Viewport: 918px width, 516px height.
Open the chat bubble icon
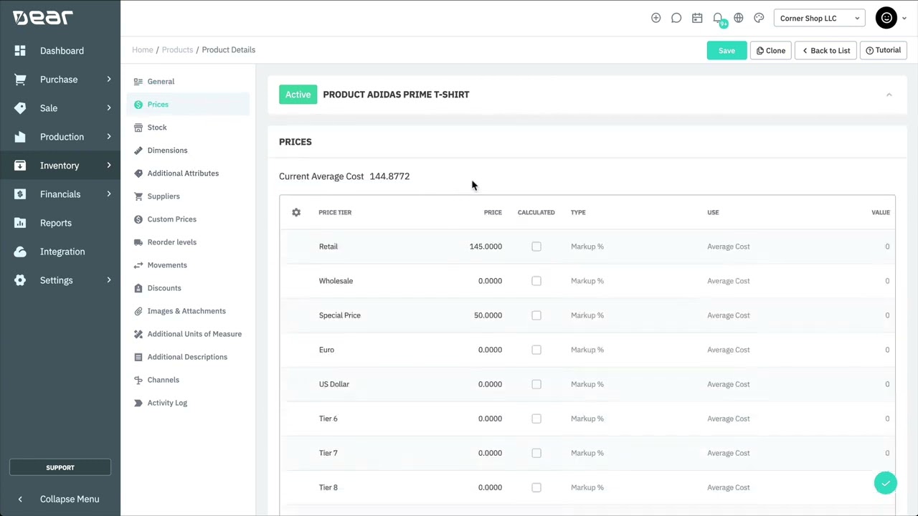pos(676,18)
